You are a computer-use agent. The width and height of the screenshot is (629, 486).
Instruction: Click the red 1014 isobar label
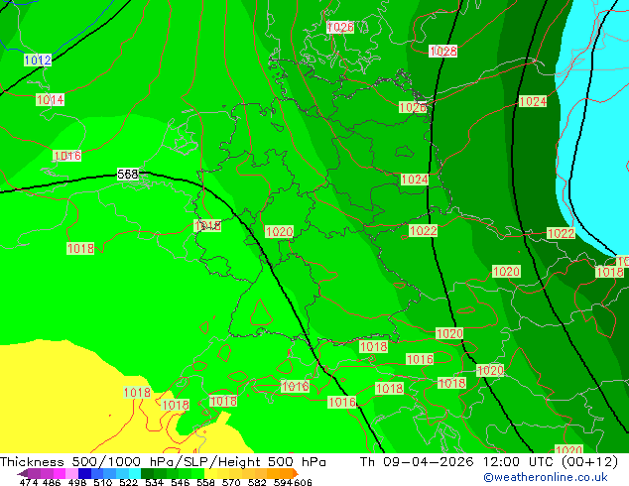point(51,99)
